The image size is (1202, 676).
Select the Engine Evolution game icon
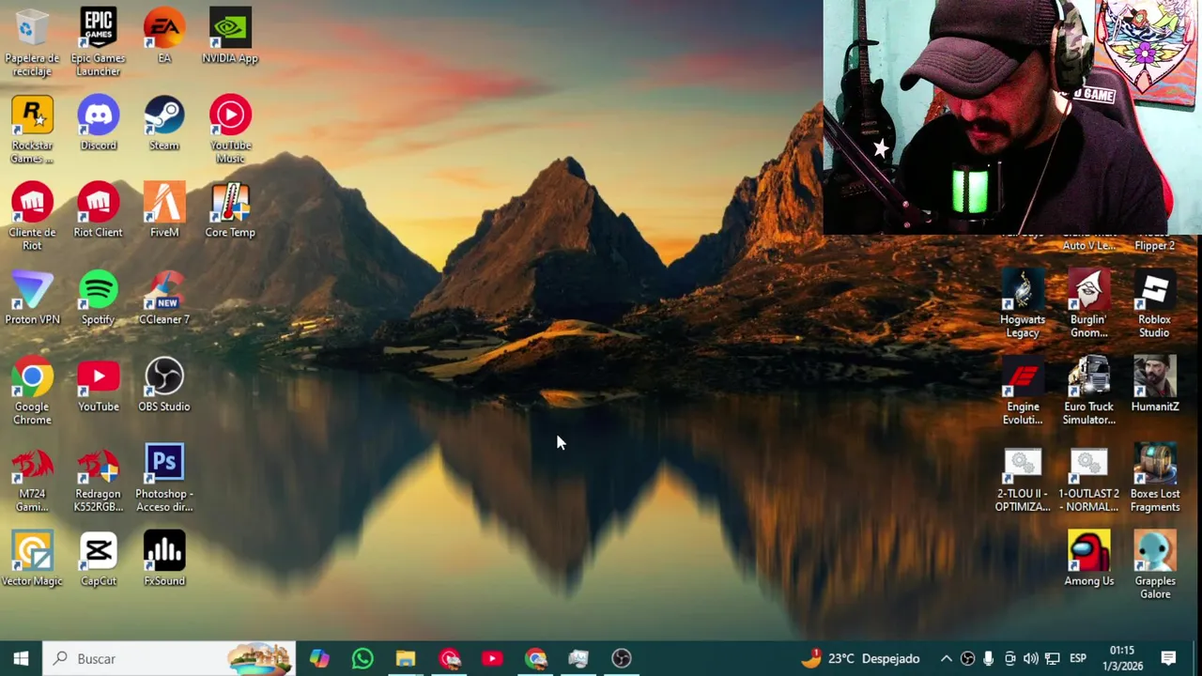(1023, 392)
